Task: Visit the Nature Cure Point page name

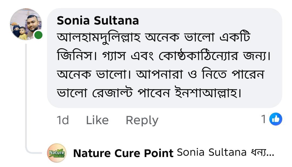Action: click(x=123, y=153)
